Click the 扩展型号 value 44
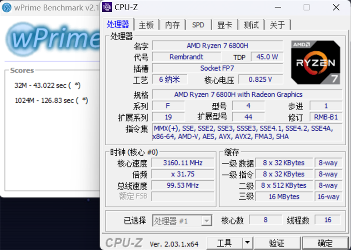The image size is (351, 250). coord(248,117)
